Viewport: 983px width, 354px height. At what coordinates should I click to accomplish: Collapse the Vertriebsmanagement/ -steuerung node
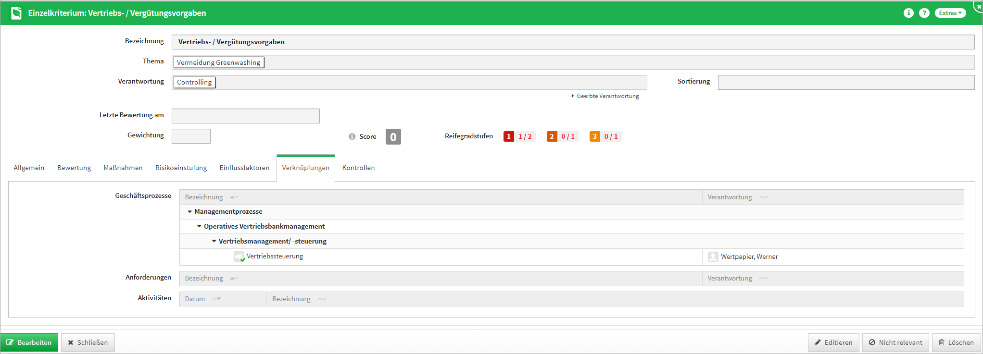click(x=214, y=241)
